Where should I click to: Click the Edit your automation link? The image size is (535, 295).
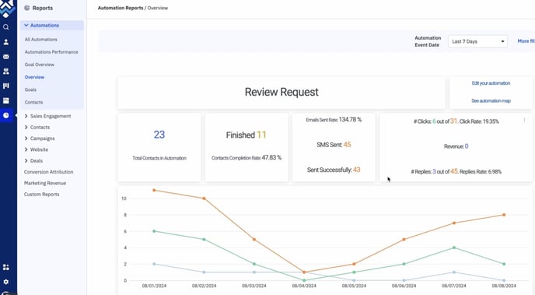(491, 83)
